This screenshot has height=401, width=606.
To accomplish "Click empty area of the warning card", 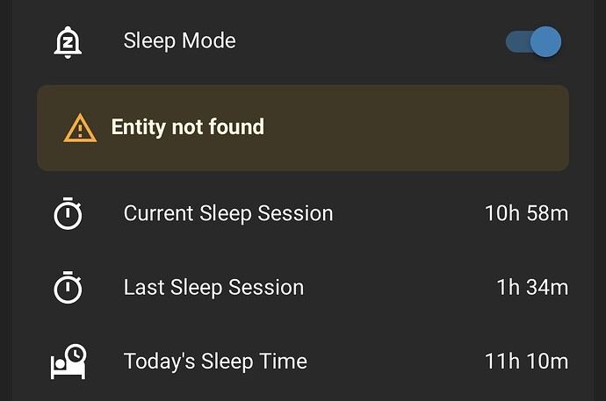I will (x=417, y=128).
